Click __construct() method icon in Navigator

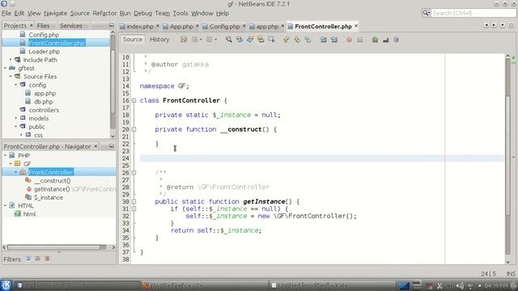[28, 180]
